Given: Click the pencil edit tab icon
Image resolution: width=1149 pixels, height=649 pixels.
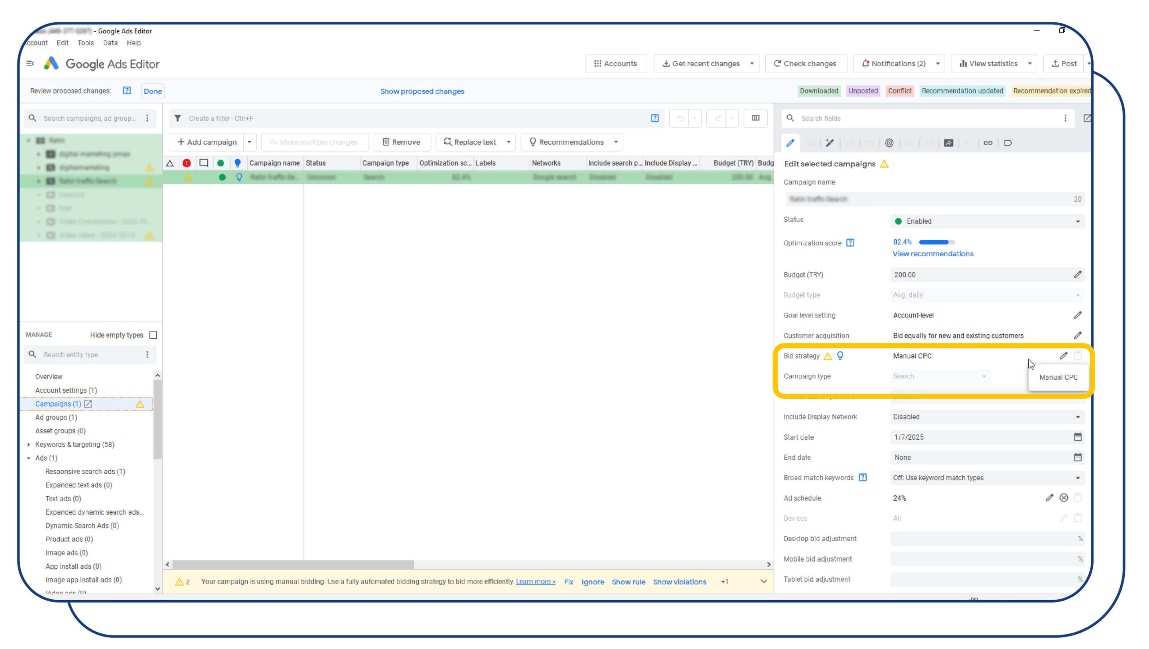Looking at the screenshot, I should pyautogui.click(x=790, y=143).
